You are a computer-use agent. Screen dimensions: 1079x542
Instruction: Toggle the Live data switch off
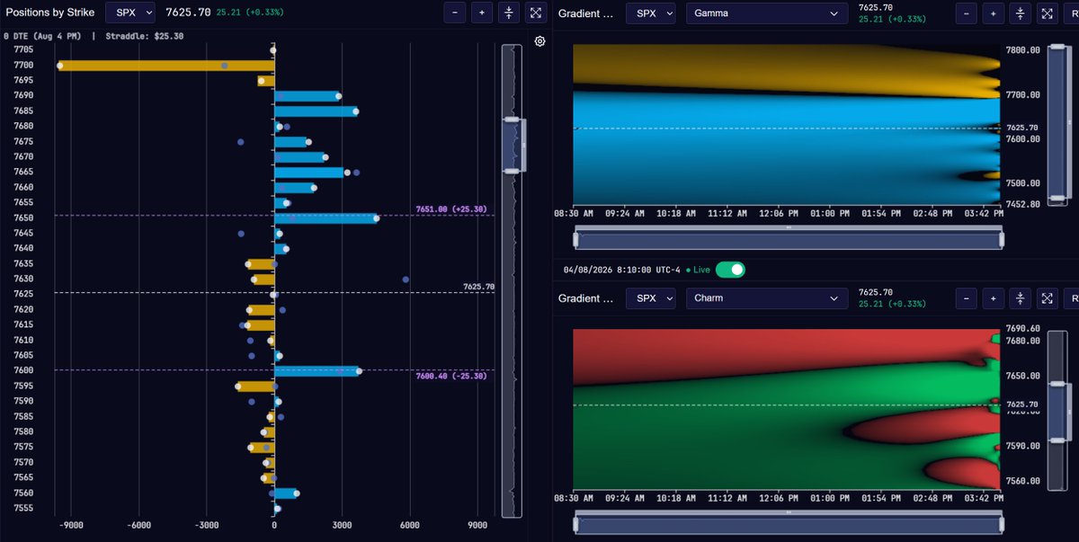pos(730,270)
